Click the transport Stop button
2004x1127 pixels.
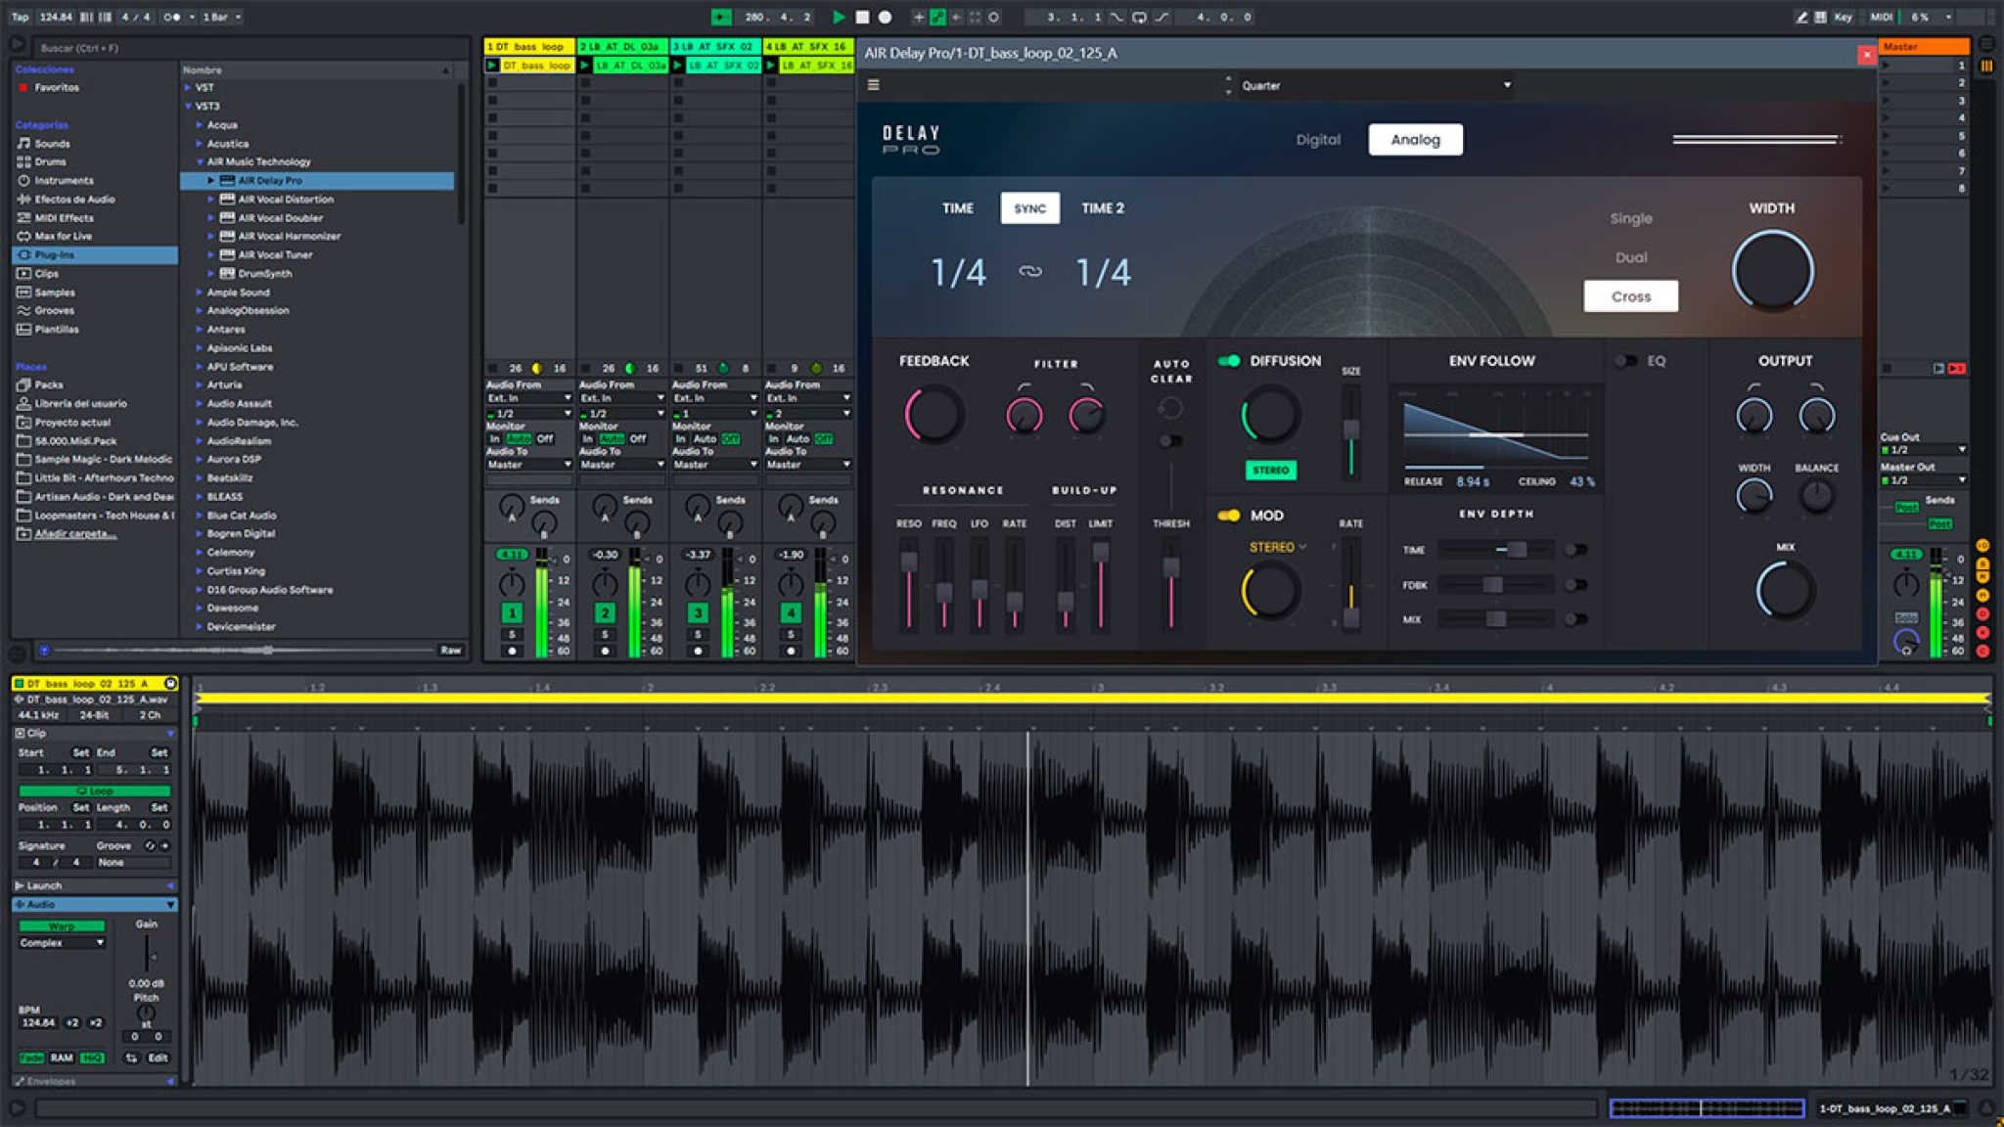(x=862, y=17)
